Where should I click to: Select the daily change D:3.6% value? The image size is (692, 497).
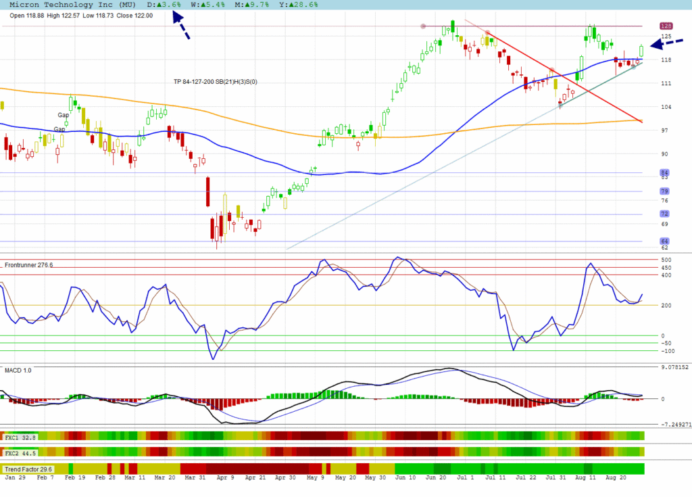pyautogui.click(x=164, y=5)
